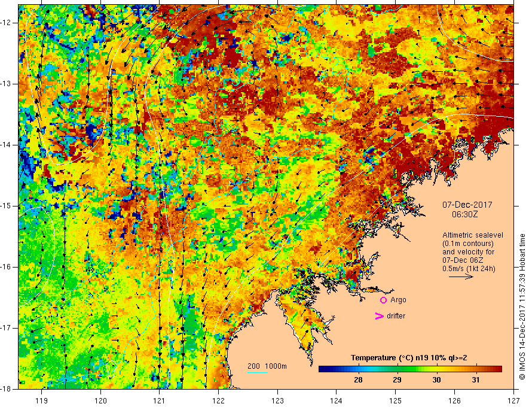
Task: Select the date text 07-Dec-2017
Action: click(467, 205)
